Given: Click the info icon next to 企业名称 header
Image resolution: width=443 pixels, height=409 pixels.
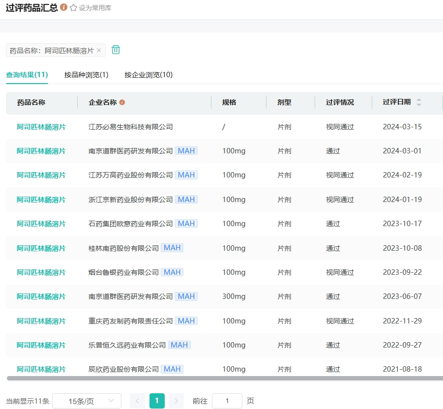Looking at the screenshot, I should pos(122,102).
